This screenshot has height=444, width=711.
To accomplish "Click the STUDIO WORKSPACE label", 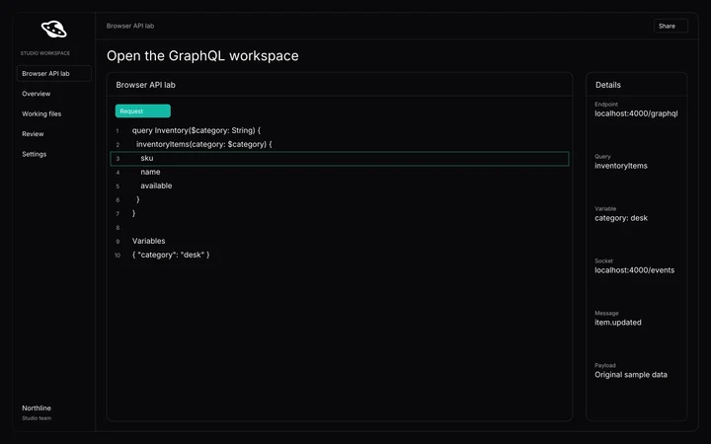I will 44,53.
